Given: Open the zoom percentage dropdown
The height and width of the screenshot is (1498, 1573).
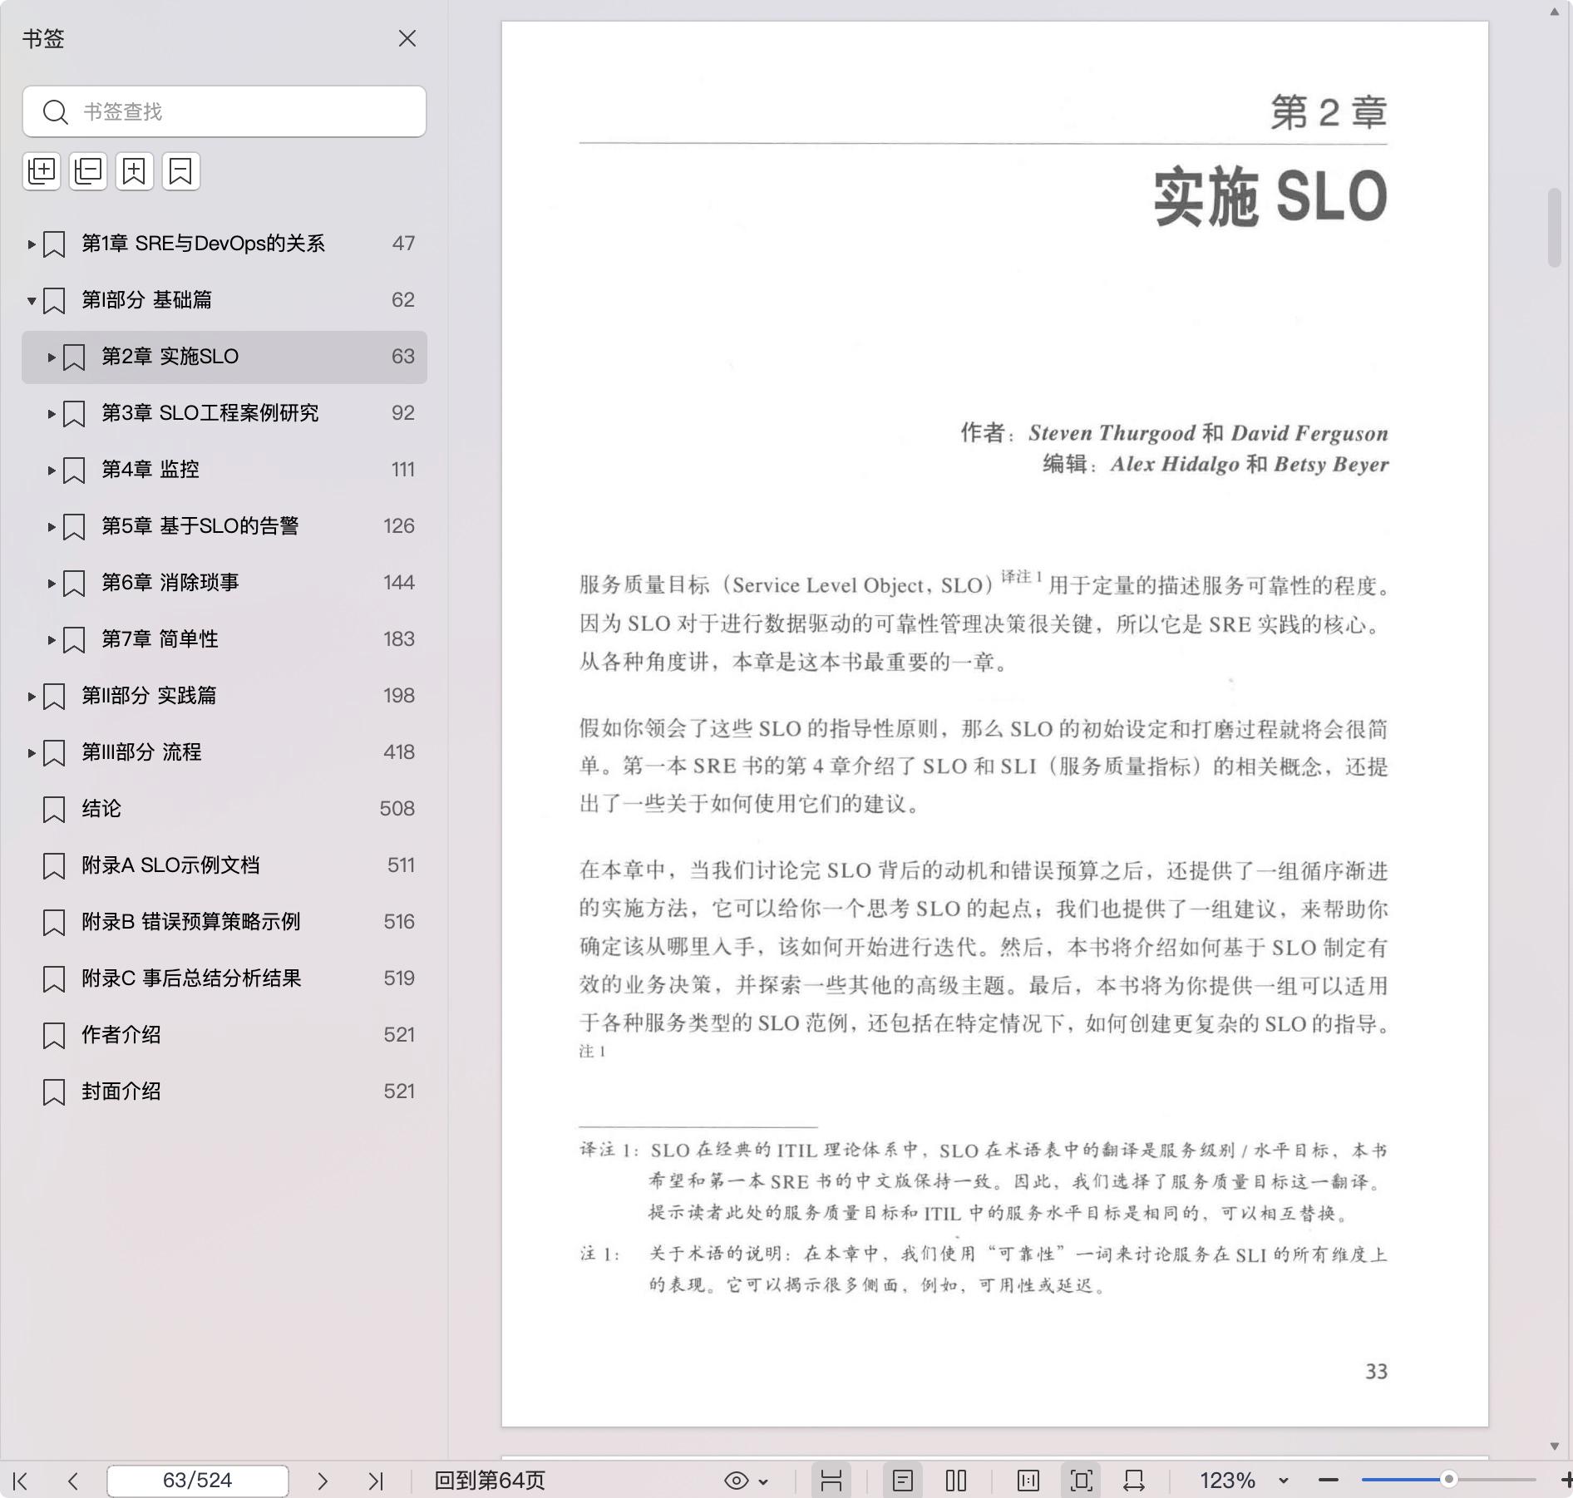Looking at the screenshot, I should 1283,1481.
